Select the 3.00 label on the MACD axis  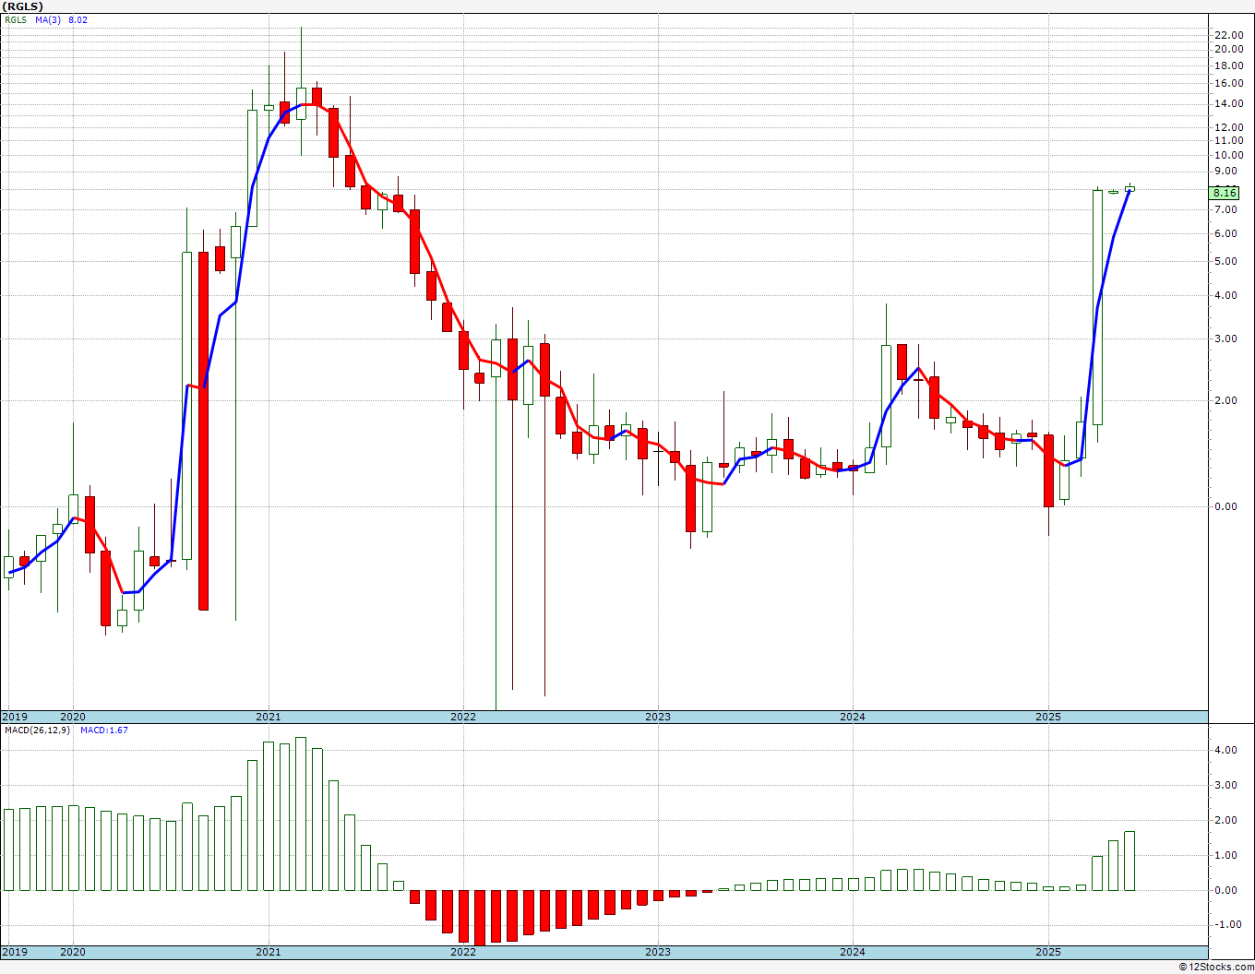coord(1225,785)
